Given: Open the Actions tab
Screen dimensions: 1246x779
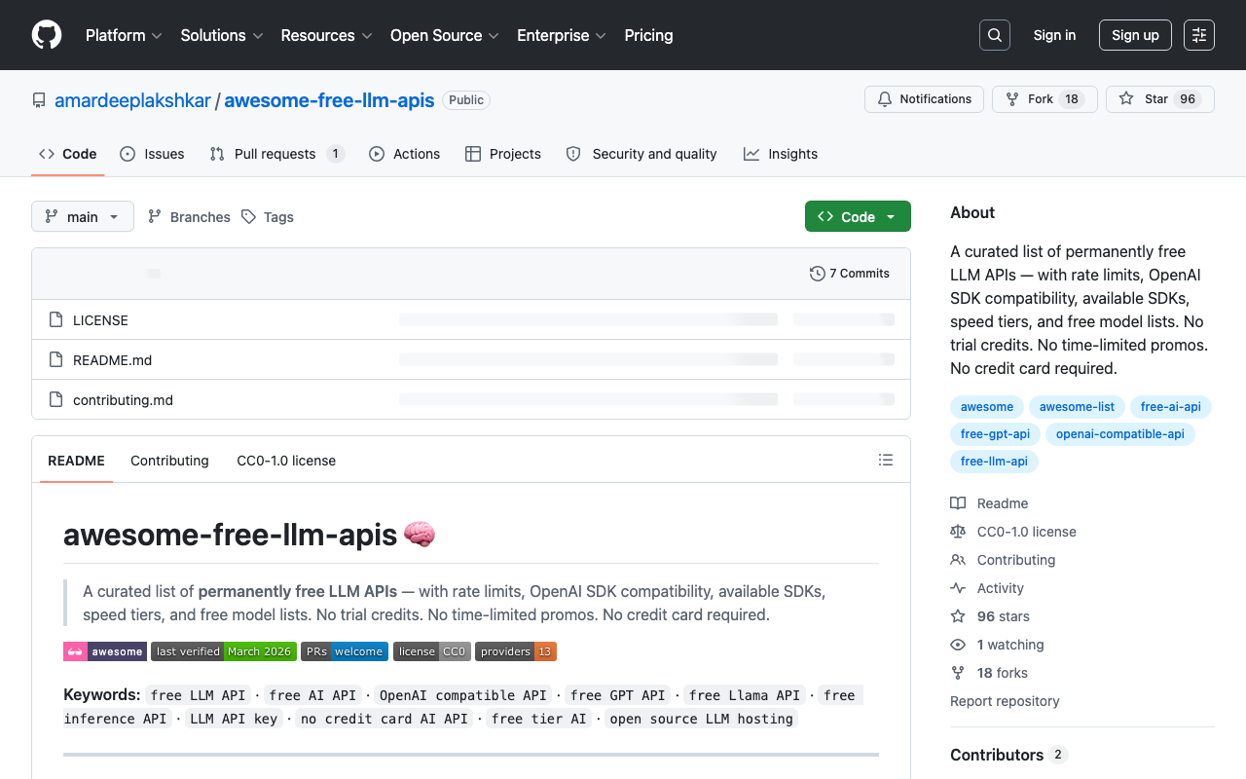Looking at the screenshot, I should click(405, 154).
